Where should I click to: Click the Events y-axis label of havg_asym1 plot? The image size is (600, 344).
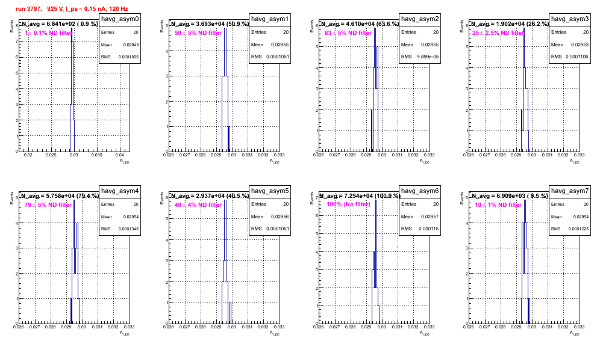(x=162, y=26)
